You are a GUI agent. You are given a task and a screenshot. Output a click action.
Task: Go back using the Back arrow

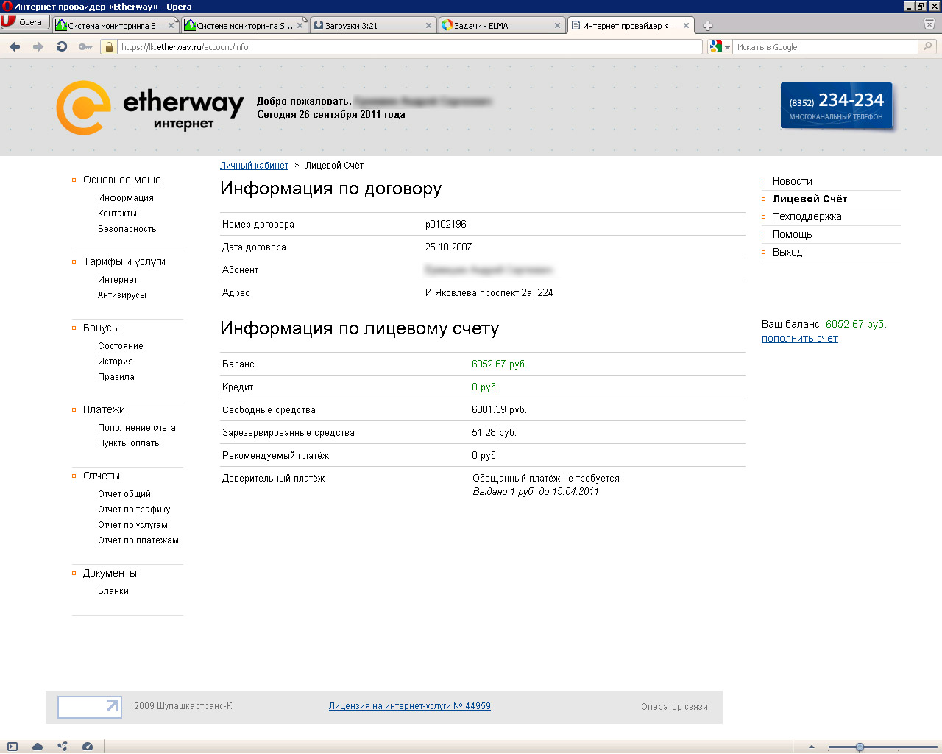[15, 47]
